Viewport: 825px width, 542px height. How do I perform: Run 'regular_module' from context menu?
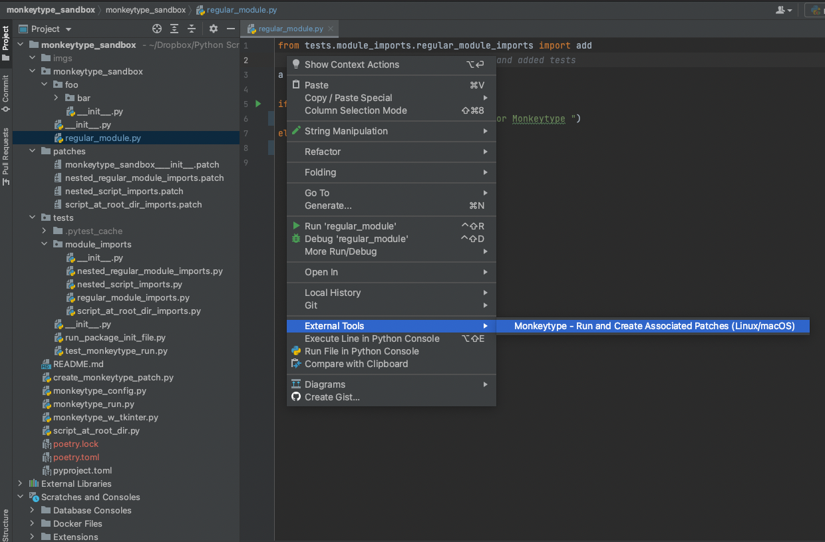[x=391, y=226]
